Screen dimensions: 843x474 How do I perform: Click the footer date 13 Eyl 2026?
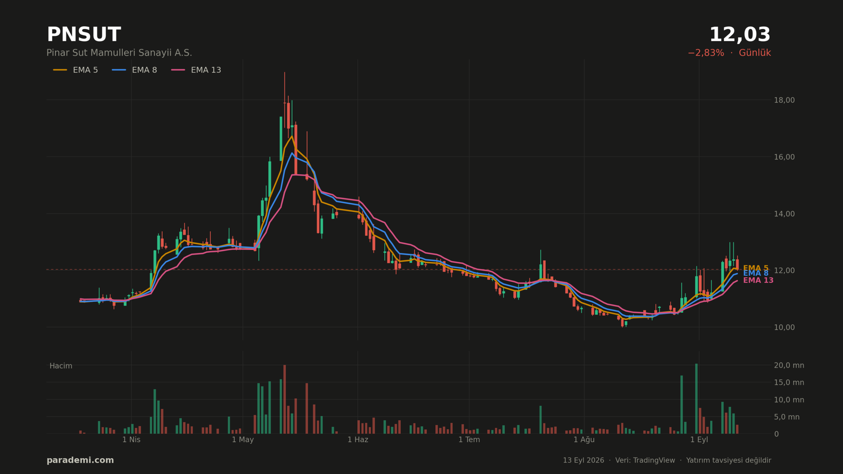583,461
